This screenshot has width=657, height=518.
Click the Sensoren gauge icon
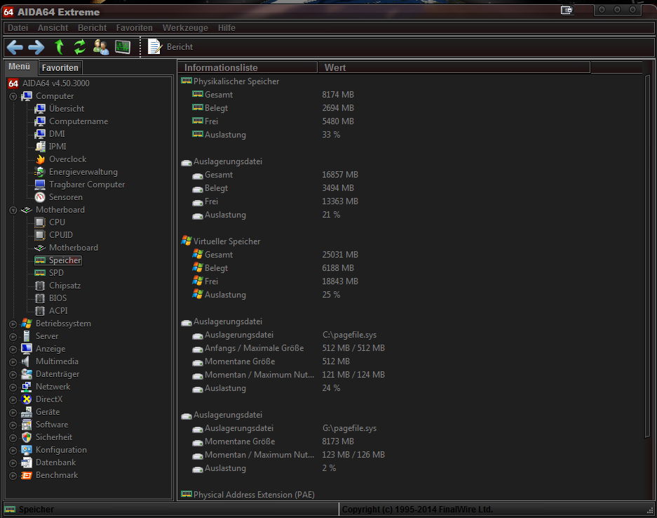[x=40, y=197]
